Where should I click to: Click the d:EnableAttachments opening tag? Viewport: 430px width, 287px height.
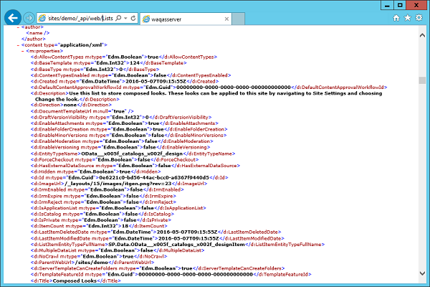tap(89, 123)
